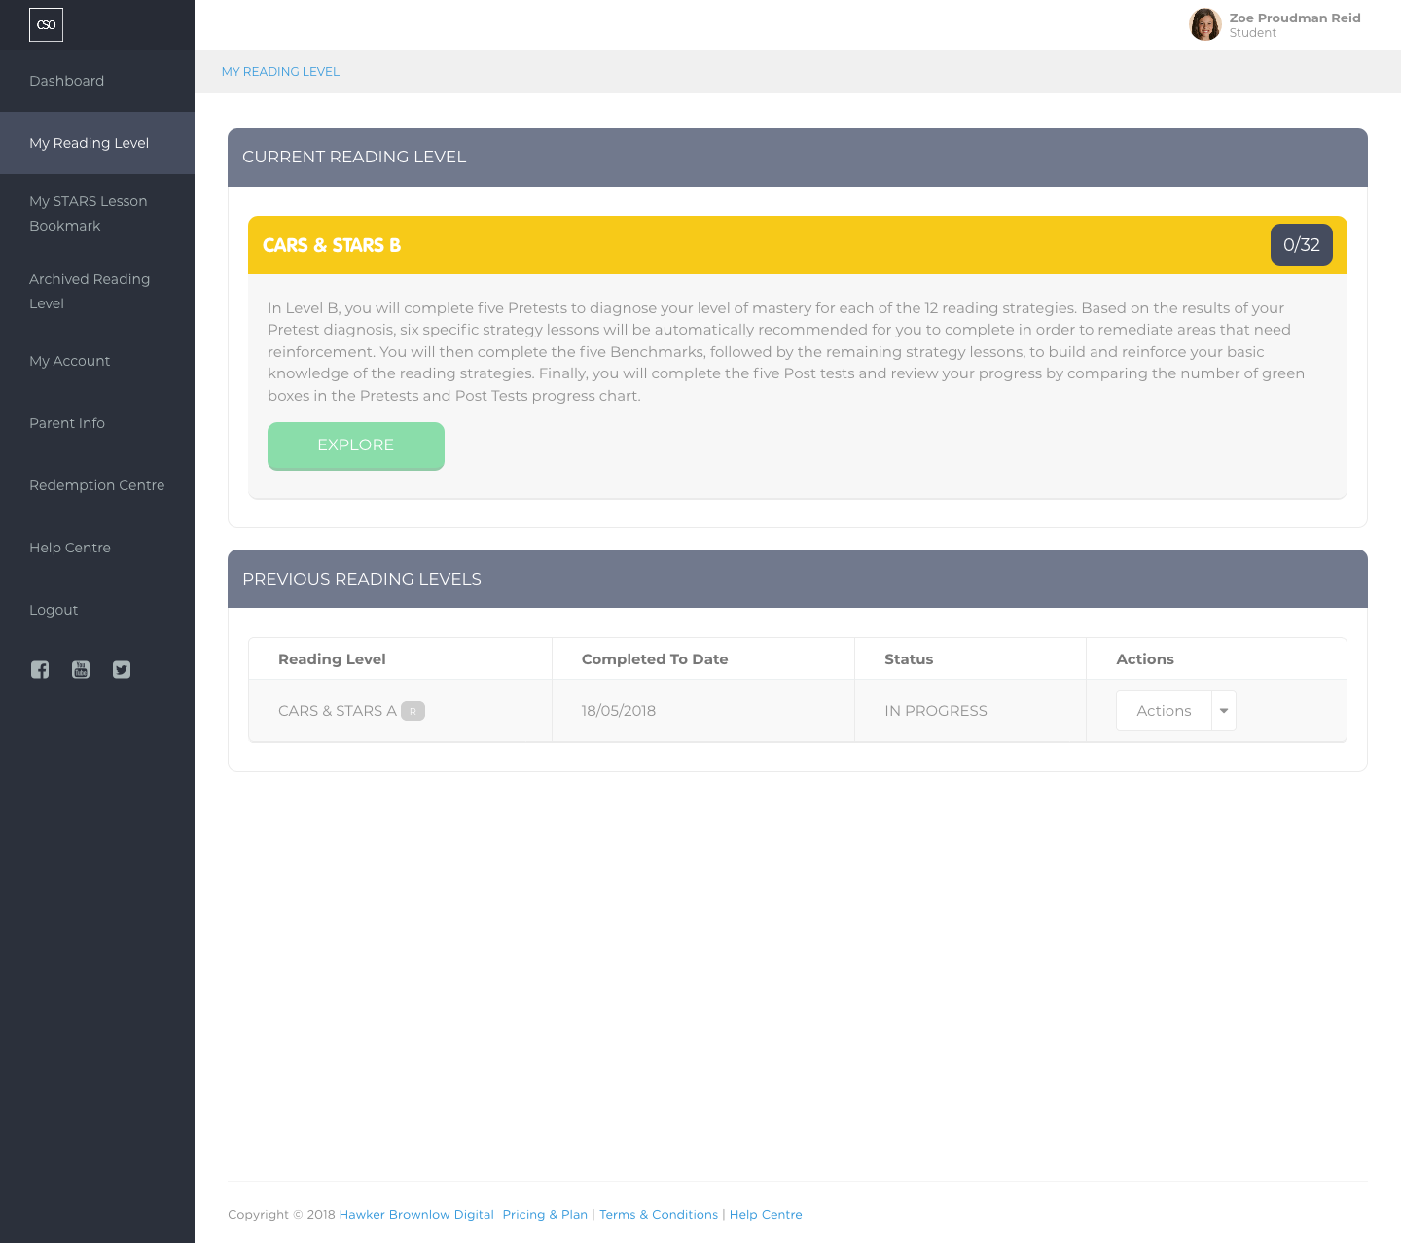Open Redemption Centre in sidebar
The height and width of the screenshot is (1243, 1401).
coord(97,485)
